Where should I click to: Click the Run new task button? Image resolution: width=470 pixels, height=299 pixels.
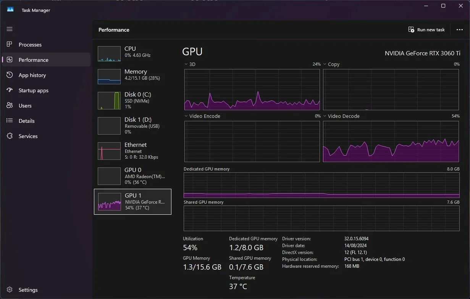pyautogui.click(x=426, y=29)
